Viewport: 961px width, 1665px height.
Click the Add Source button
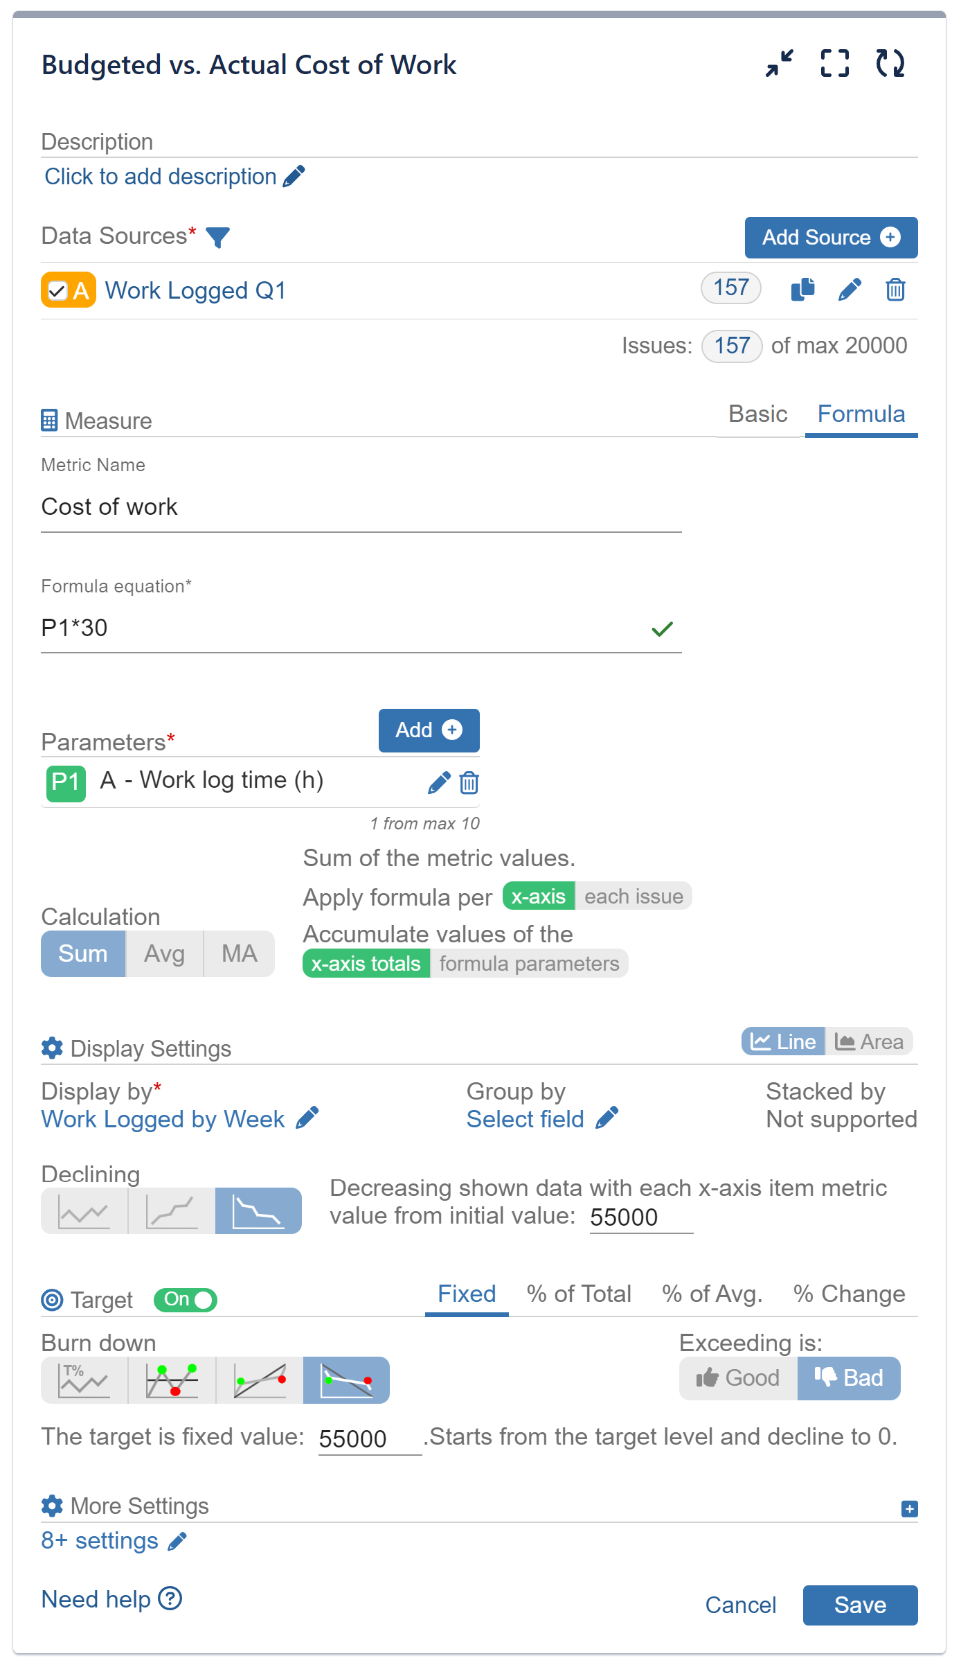tap(831, 238)
